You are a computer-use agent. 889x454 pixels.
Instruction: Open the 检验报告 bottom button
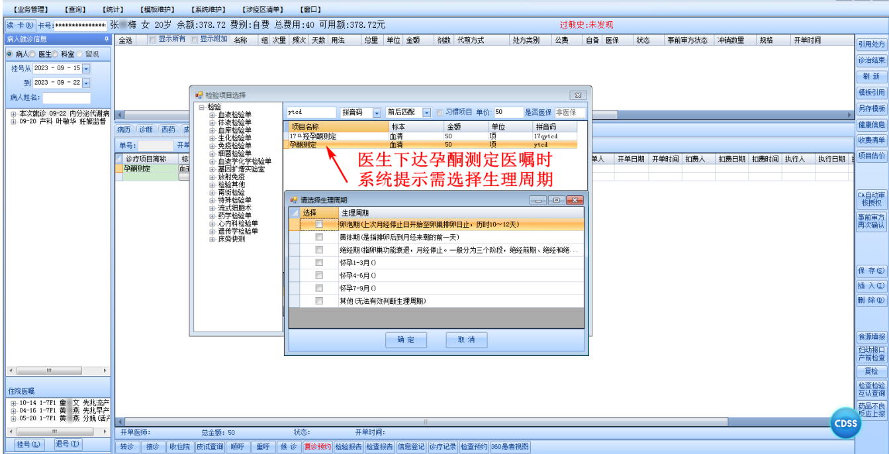coord(348,447)
